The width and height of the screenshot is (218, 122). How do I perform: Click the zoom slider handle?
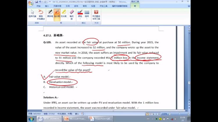[180, 114]
